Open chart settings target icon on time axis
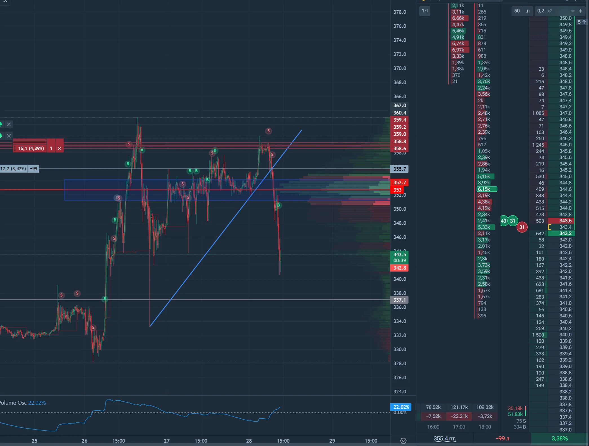589x446 pixels. tap(403, 441)
